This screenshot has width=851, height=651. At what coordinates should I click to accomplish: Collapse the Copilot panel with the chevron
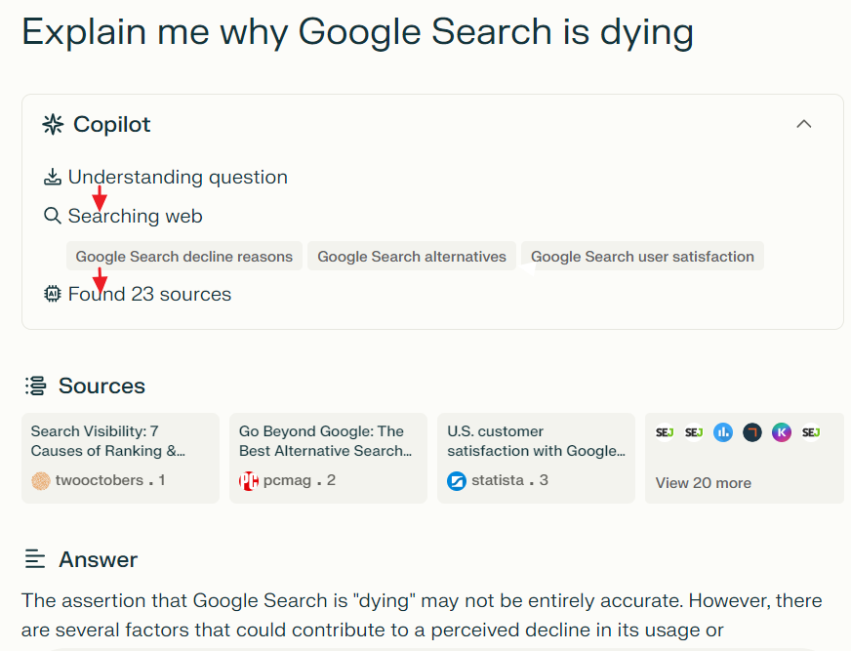[x=804, y=124]
